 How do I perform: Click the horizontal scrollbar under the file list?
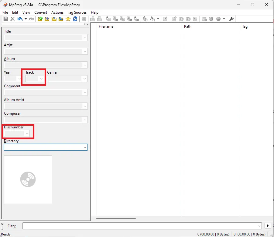click(x=116, y=218)
